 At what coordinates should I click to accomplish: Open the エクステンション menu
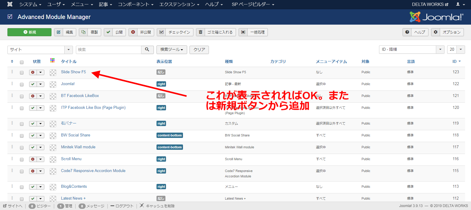click(x=179, y=4)
